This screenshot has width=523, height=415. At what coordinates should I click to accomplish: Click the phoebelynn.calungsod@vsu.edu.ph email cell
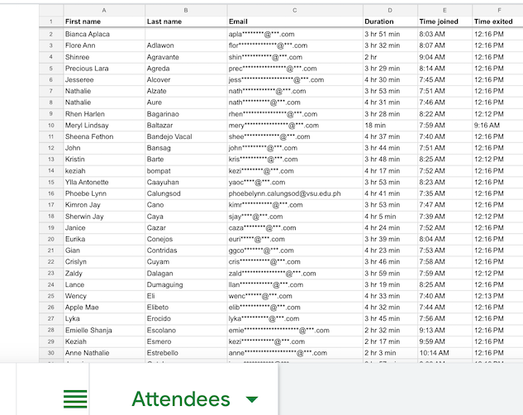point(294,193)
